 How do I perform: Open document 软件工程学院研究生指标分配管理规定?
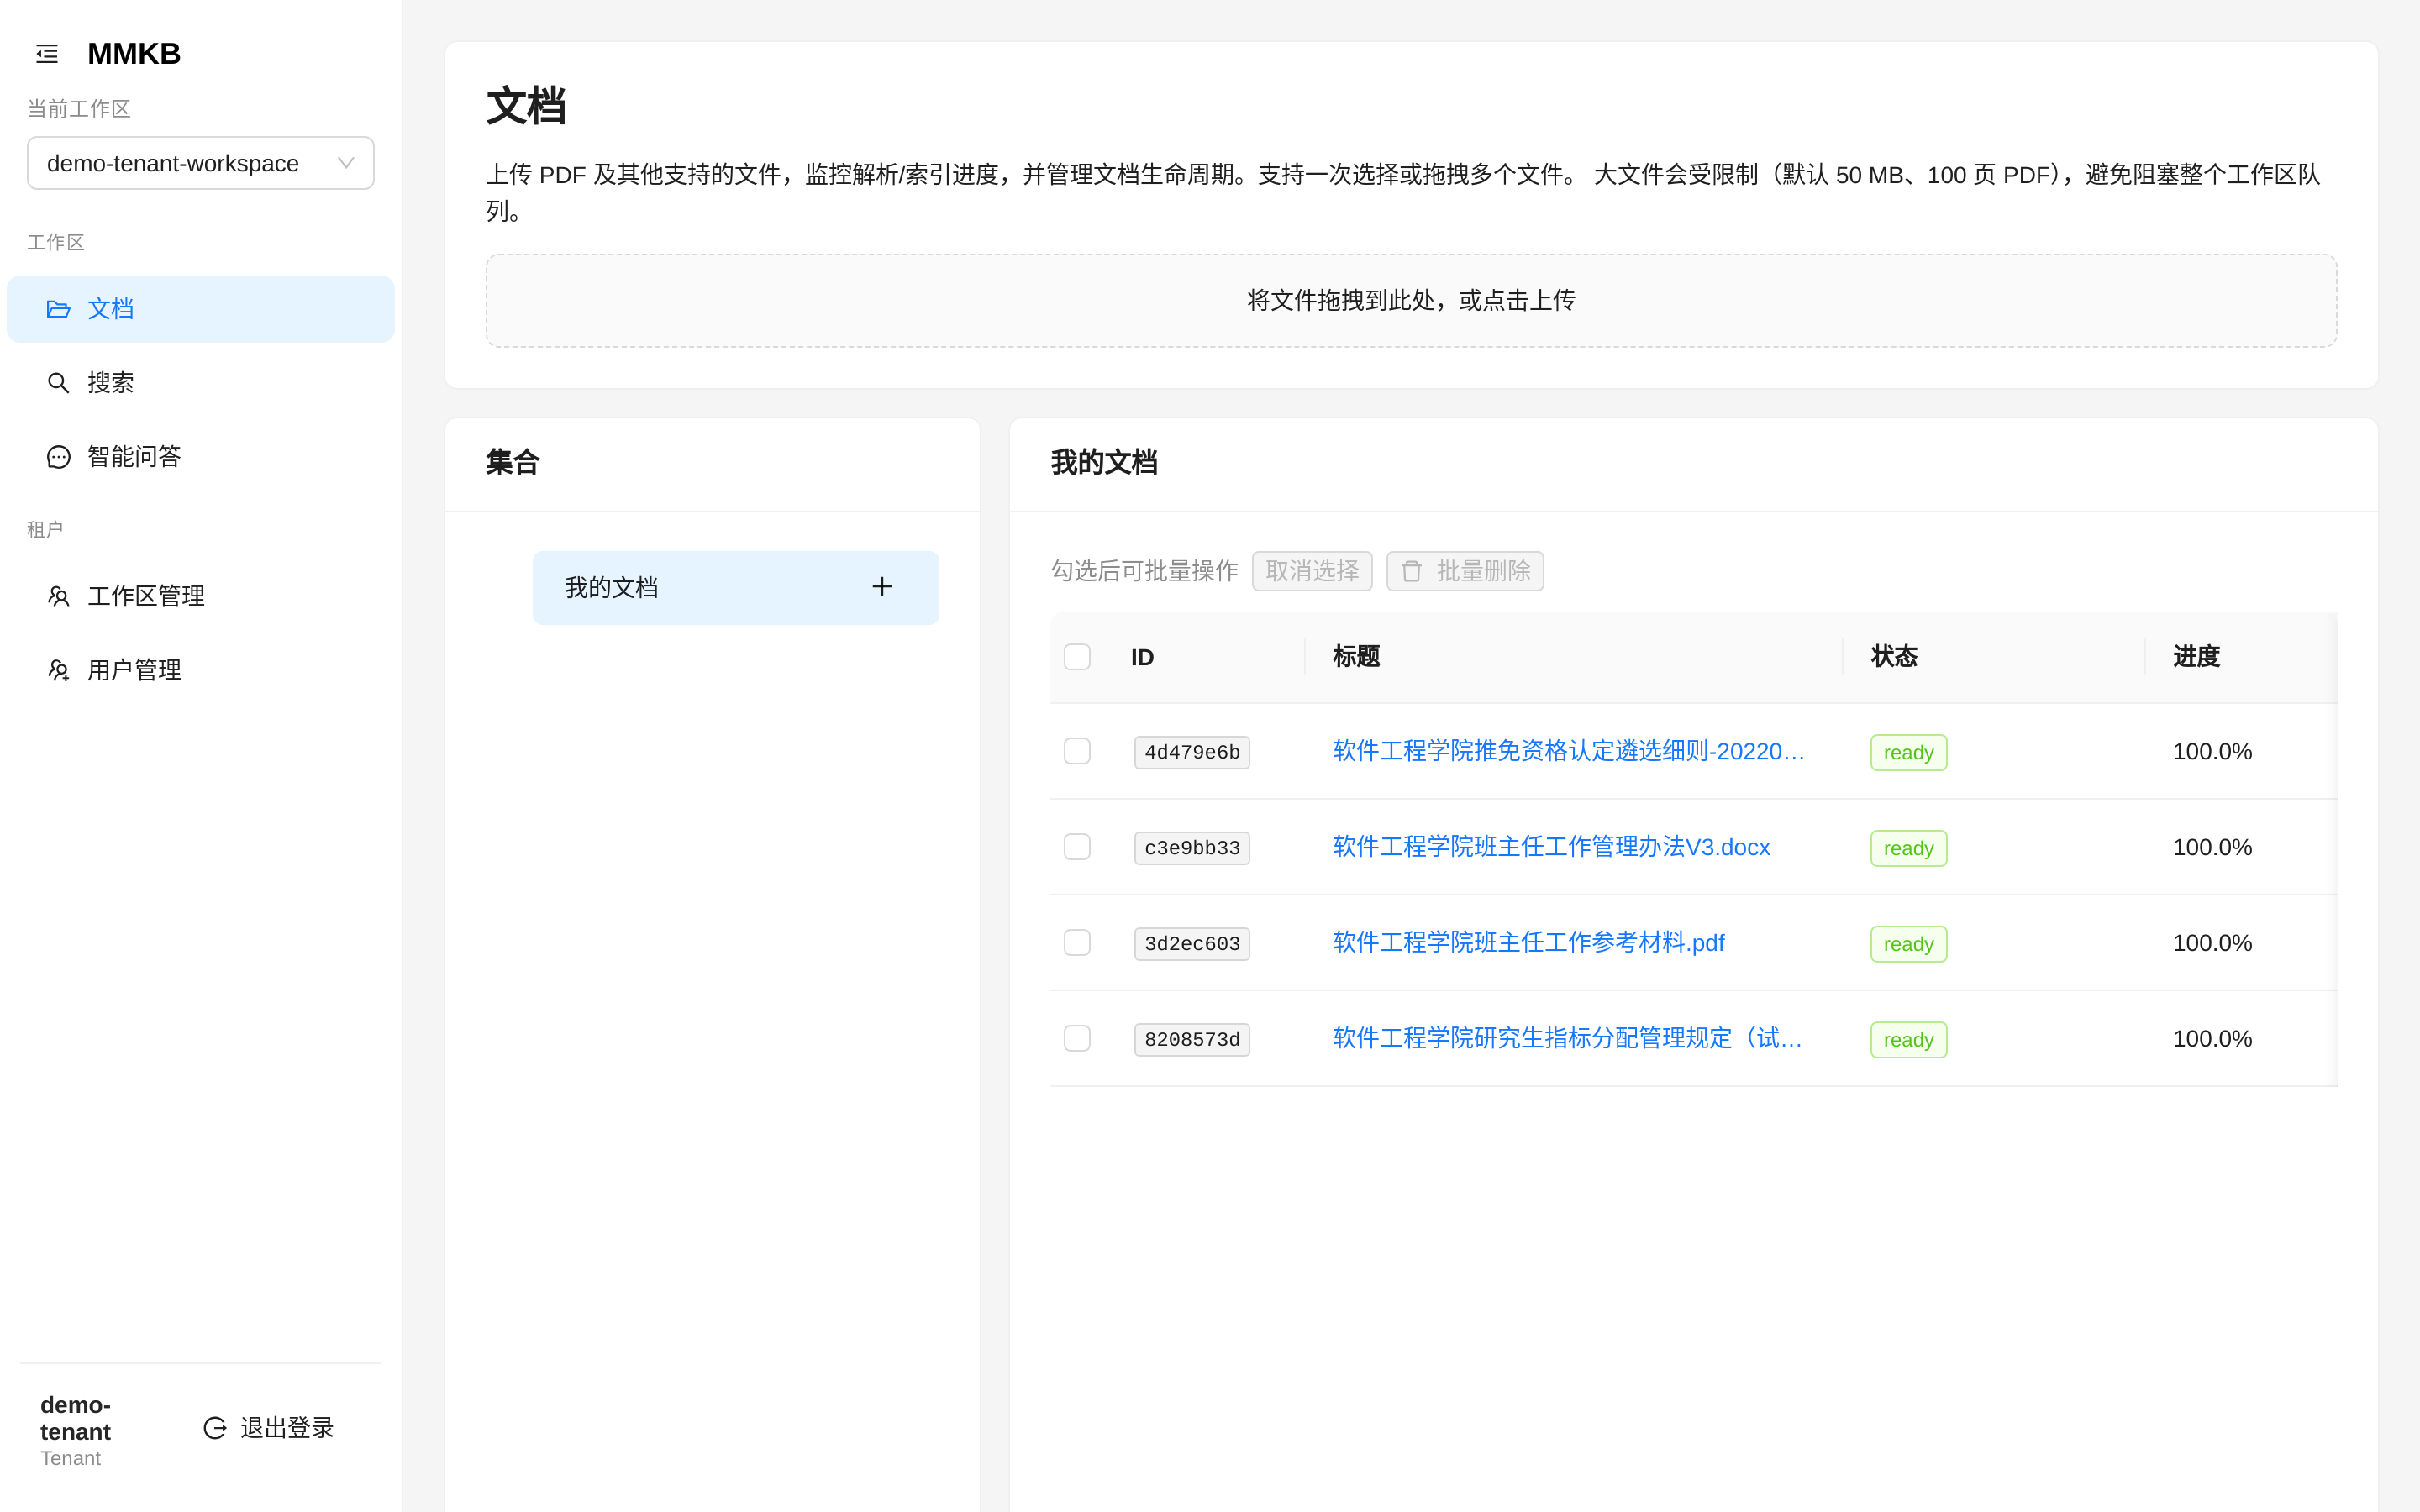pos(1567,1039)
